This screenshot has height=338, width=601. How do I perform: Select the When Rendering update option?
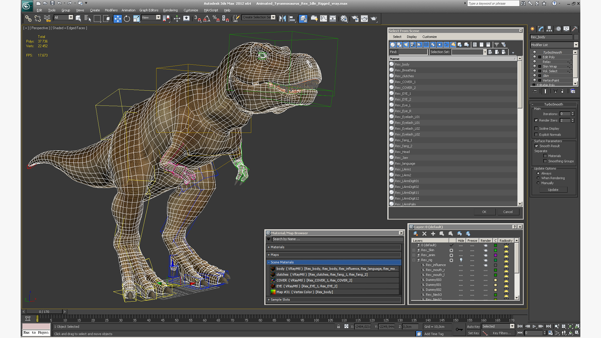click(538, 178)
